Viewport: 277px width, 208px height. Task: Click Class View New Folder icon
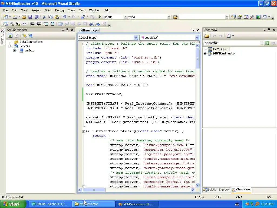click(x=206, y=36)
